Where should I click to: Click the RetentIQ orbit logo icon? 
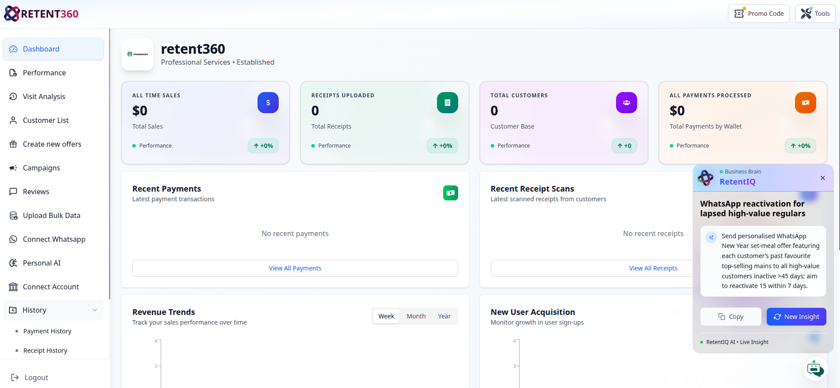point(706,177)
